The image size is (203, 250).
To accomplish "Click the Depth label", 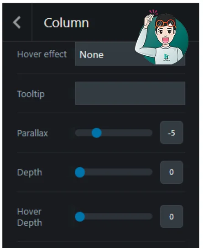I will tap(30, 172).
